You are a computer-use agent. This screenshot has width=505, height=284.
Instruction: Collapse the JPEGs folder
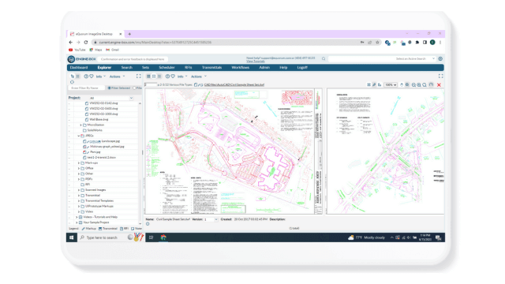point(79,136)
